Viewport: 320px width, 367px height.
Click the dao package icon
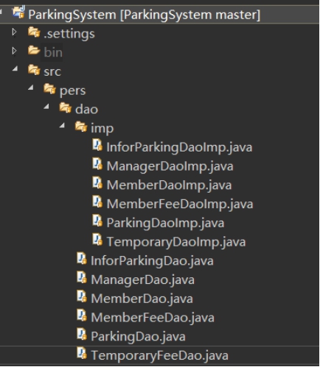tap(66, 107)
